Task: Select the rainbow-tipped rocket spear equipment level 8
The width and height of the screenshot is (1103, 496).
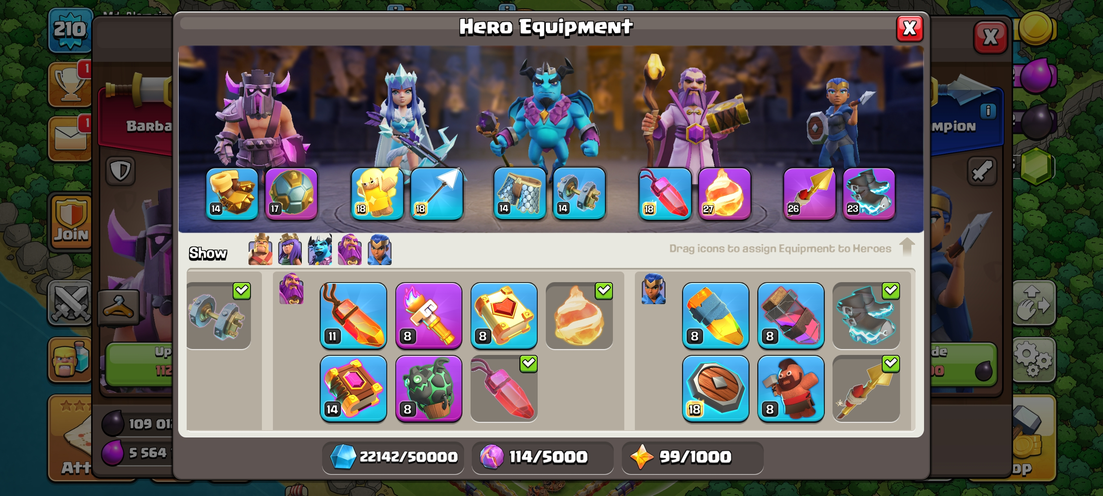Action: 715,315
